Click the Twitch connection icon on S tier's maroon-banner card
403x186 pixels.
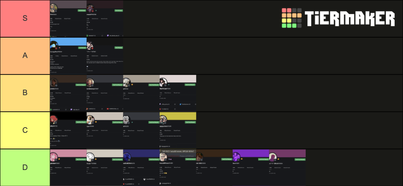tap(108, 36)
